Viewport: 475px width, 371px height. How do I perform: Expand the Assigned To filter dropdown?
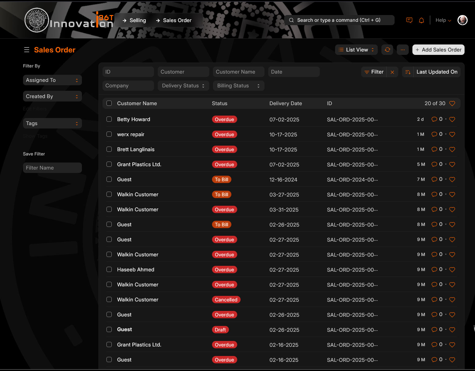pyautogui.click(x=52, y=80)
